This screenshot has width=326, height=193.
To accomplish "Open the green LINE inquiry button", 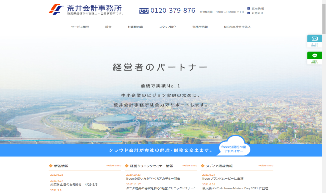I will click(x=314, y=58).
